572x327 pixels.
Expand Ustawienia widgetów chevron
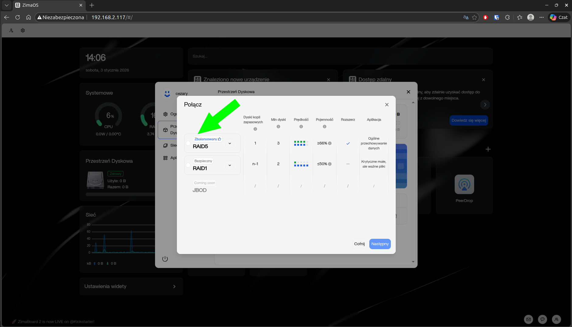click(174, 287)
